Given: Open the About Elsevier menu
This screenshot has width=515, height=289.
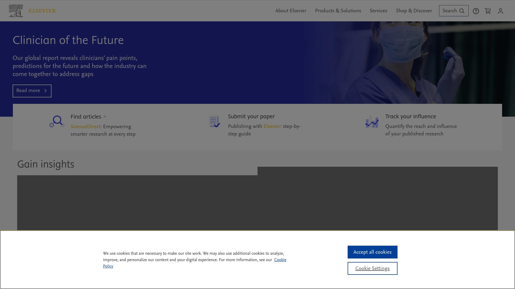Looking at the screenshot, I should pos(291,11).
